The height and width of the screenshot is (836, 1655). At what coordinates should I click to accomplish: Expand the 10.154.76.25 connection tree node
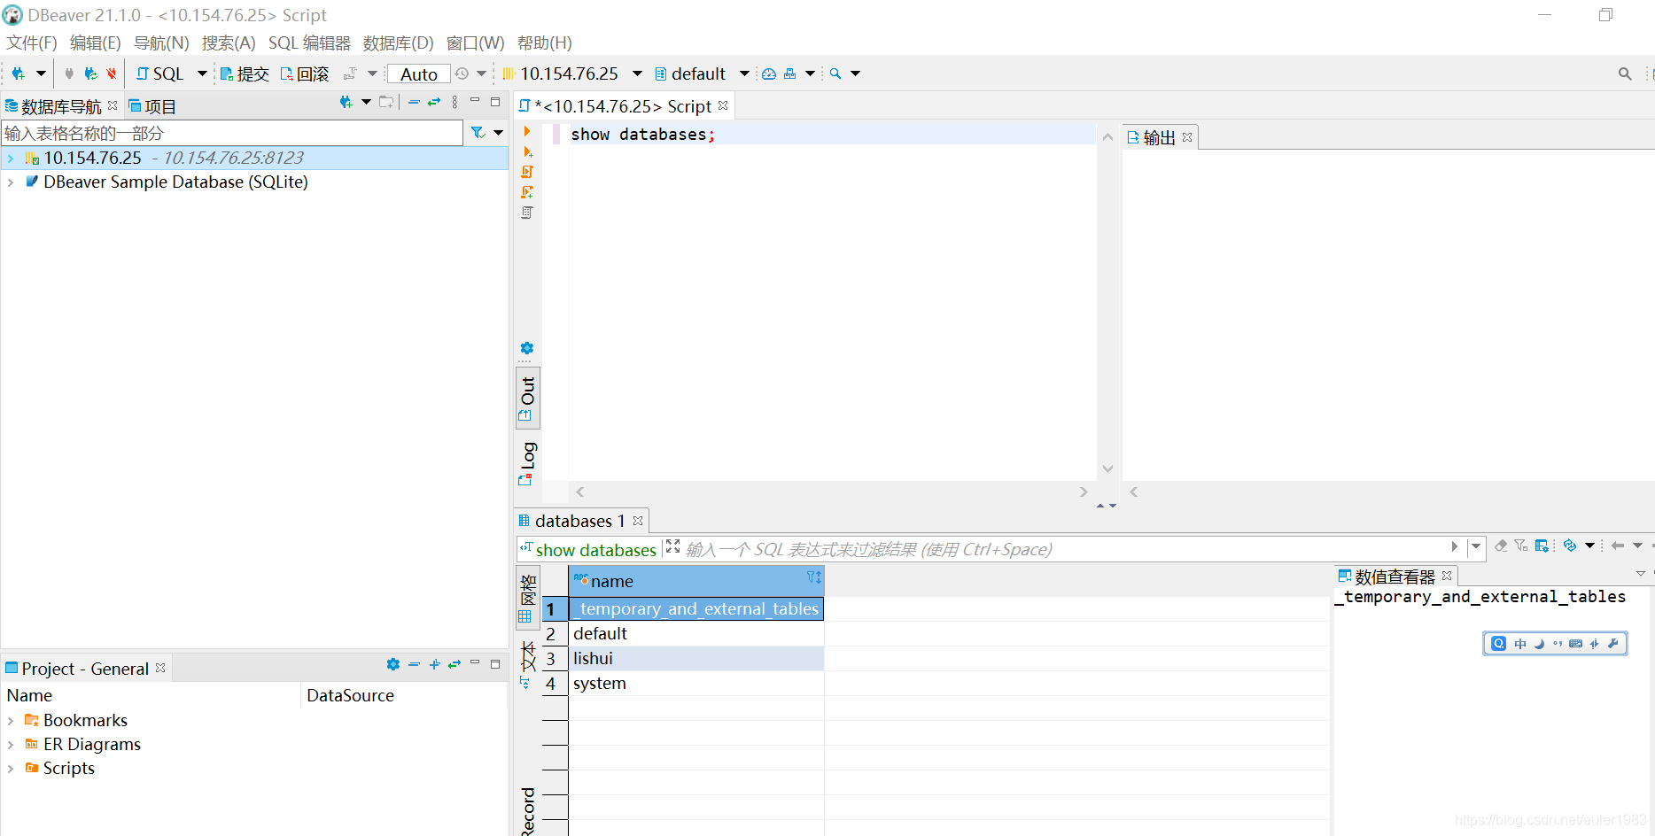10,159
